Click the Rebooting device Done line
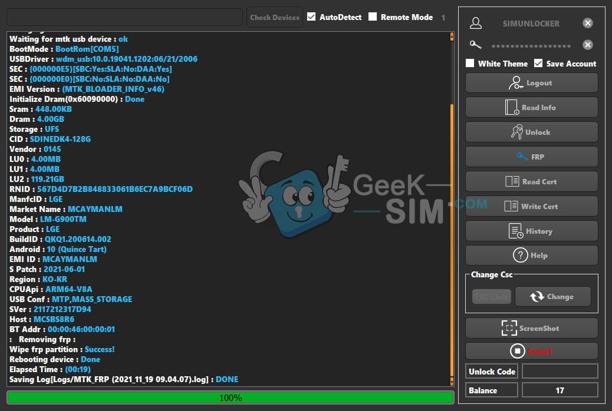 (x=55, y=360)
